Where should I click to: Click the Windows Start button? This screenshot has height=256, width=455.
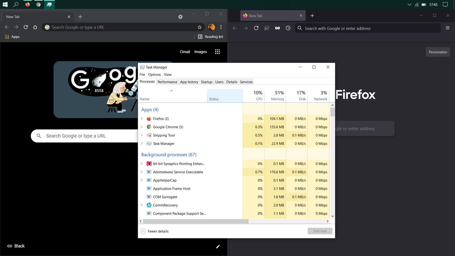[x=5, y=5]
